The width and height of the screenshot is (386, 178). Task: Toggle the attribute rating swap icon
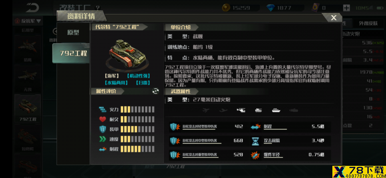click(x=155, y=91)
